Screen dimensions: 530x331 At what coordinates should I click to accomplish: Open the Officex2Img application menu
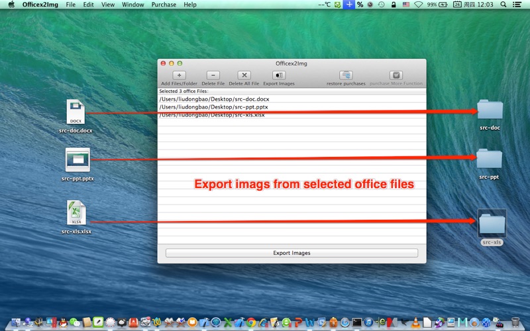click(40, 5)
